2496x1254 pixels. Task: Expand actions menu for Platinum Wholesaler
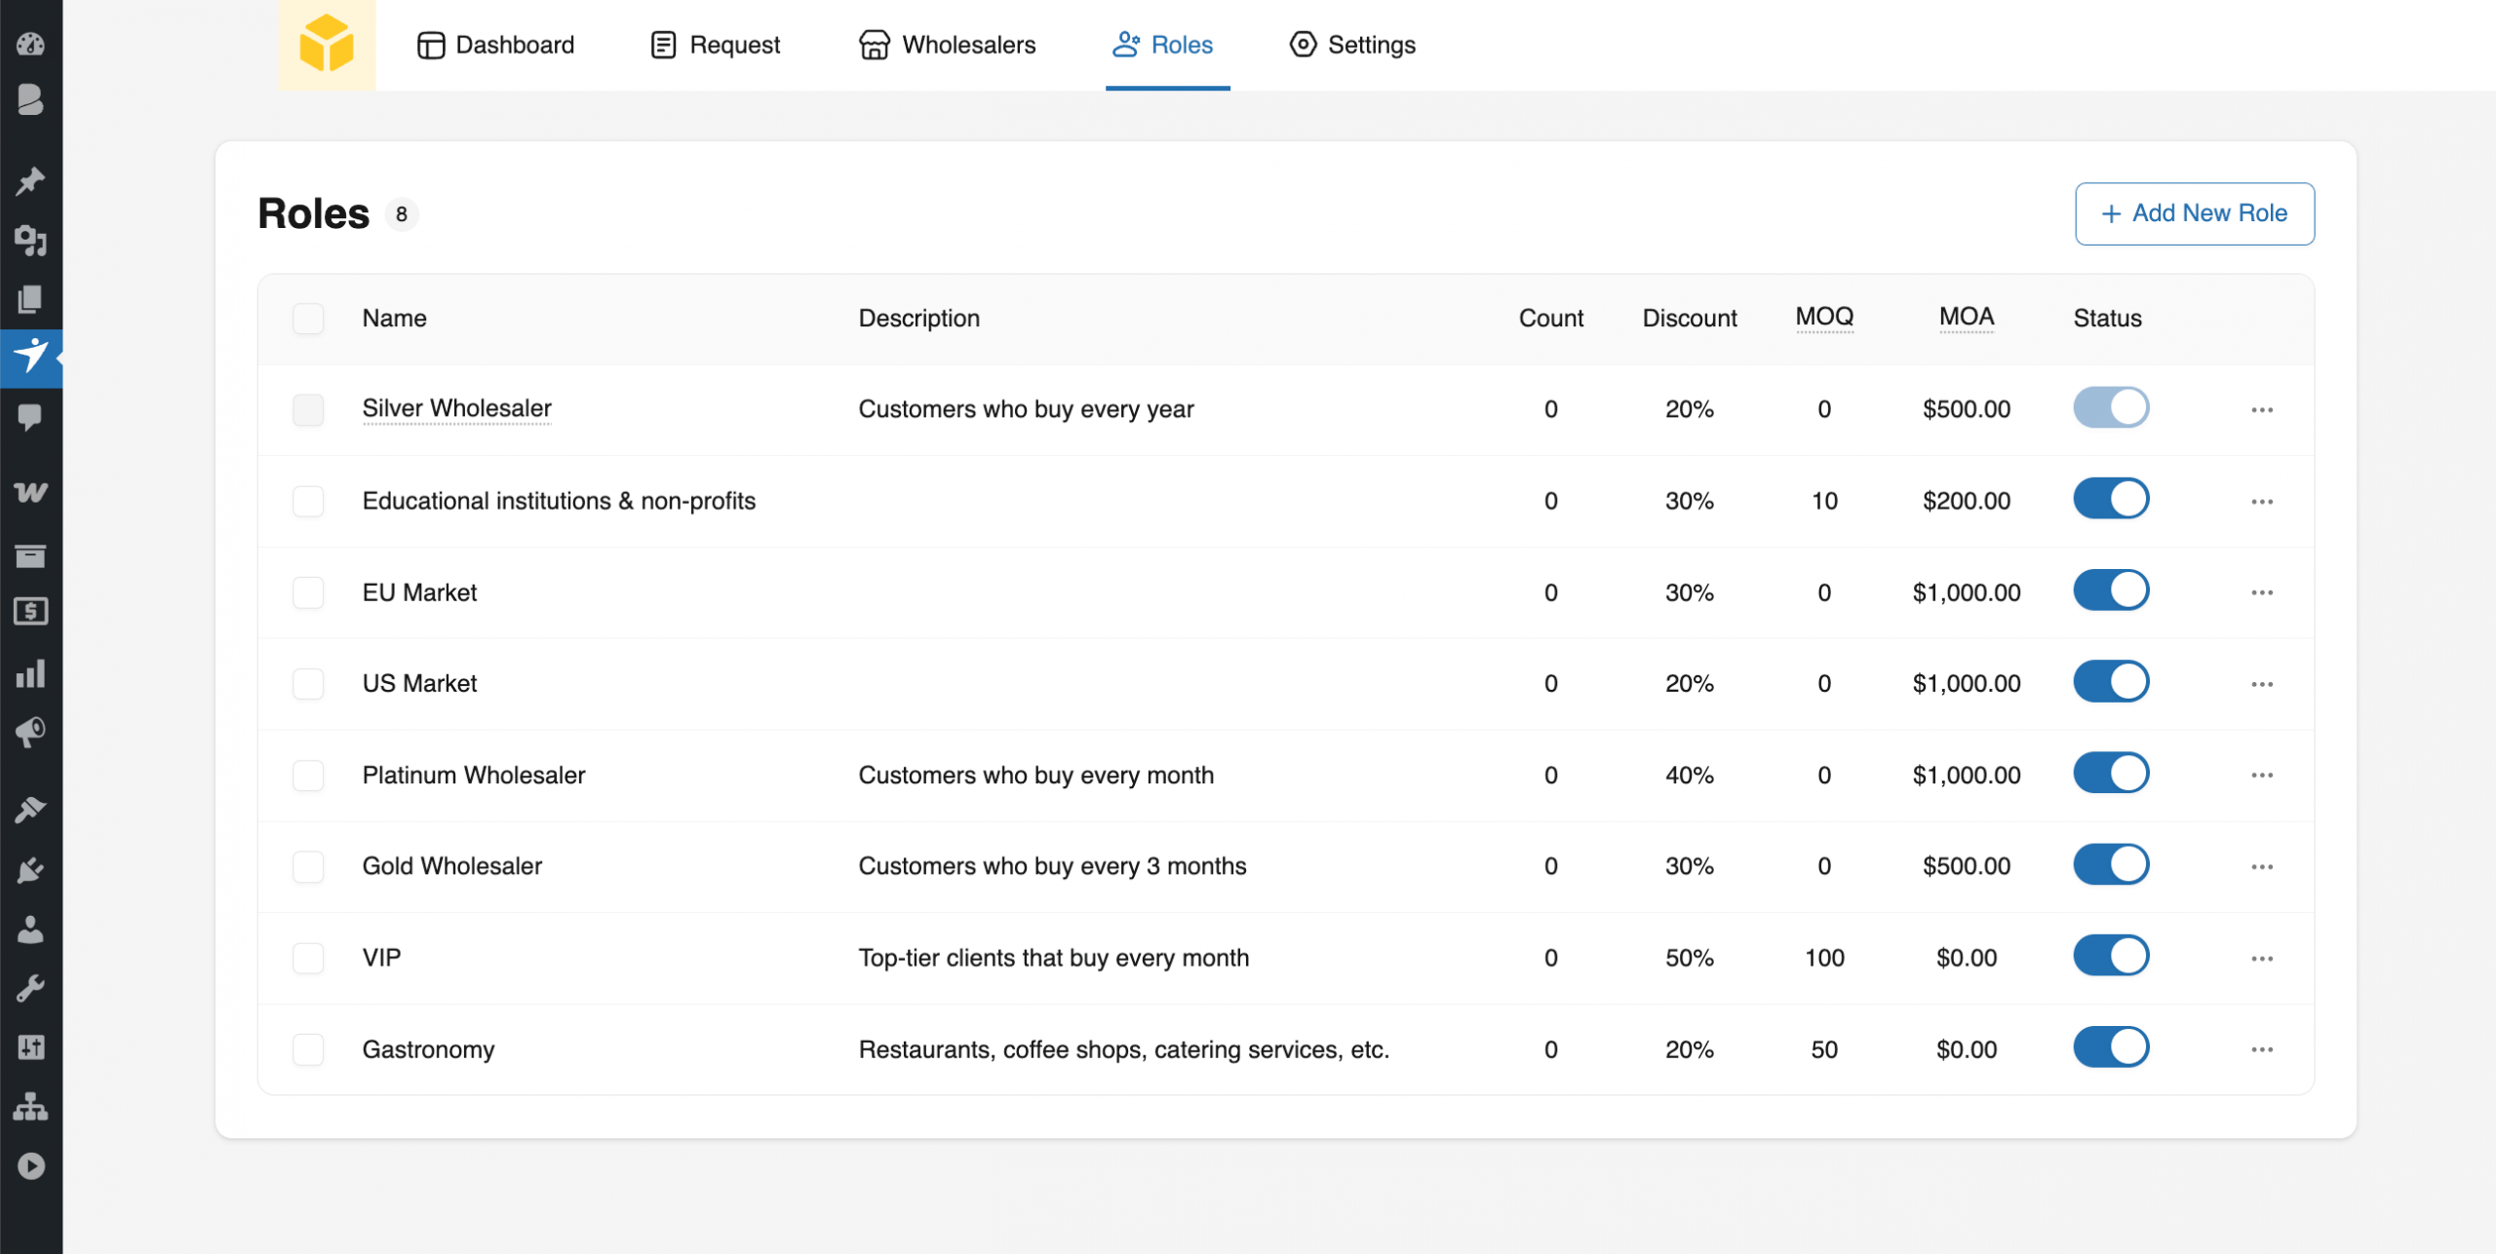tap(2262, 776)
